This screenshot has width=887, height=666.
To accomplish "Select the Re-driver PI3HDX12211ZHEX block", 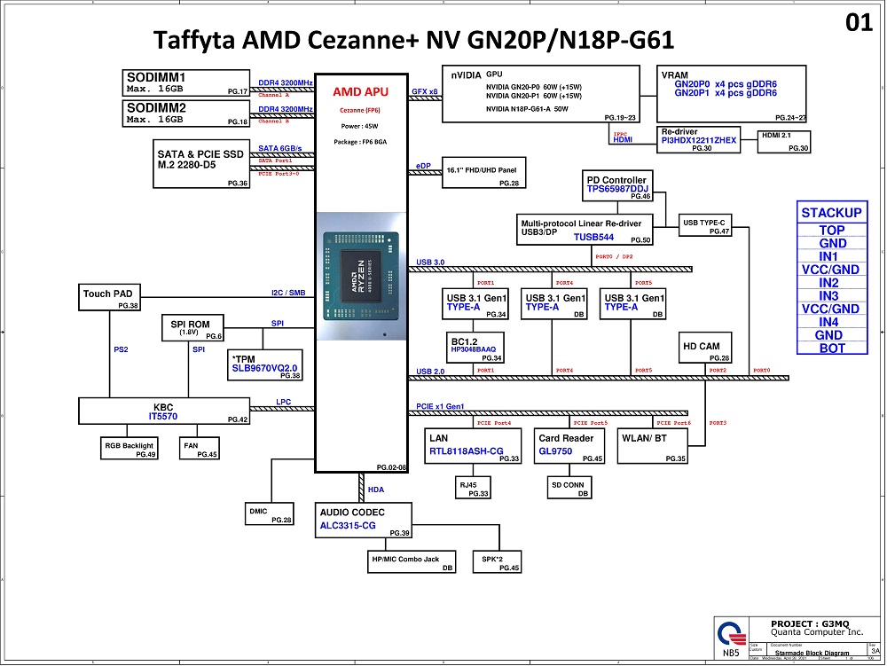I will (699, 139).
